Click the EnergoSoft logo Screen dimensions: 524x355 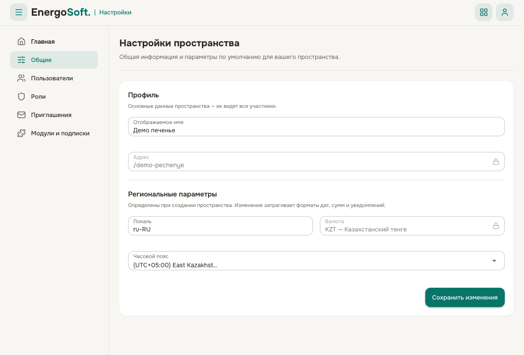click(x=60, y=12)
